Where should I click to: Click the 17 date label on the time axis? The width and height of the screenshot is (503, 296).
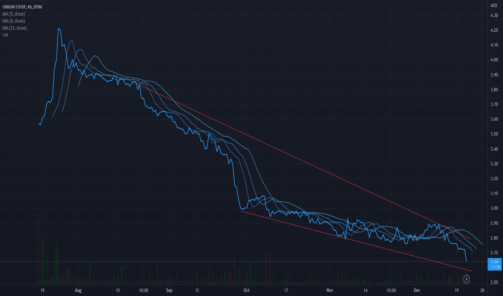[286, 290]
